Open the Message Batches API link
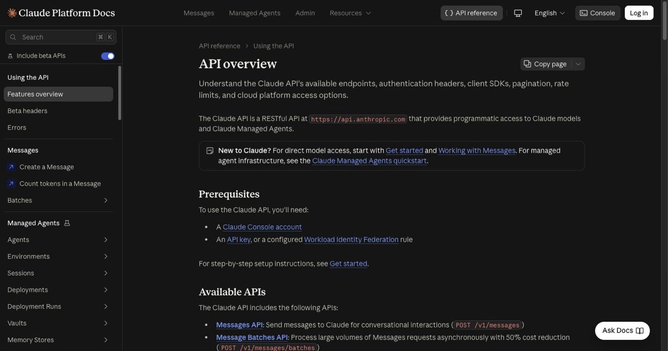This screenshot has width=668, height=351. click(252, 337)
